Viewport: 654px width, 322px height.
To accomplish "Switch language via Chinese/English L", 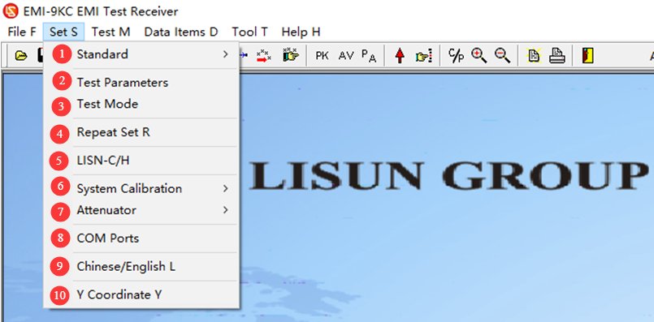I will point(141,266).
